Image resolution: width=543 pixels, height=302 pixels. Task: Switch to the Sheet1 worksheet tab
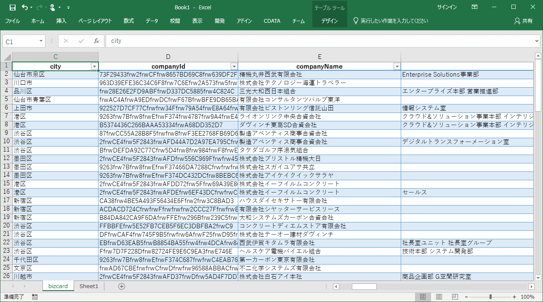click(x=89, y=286)
